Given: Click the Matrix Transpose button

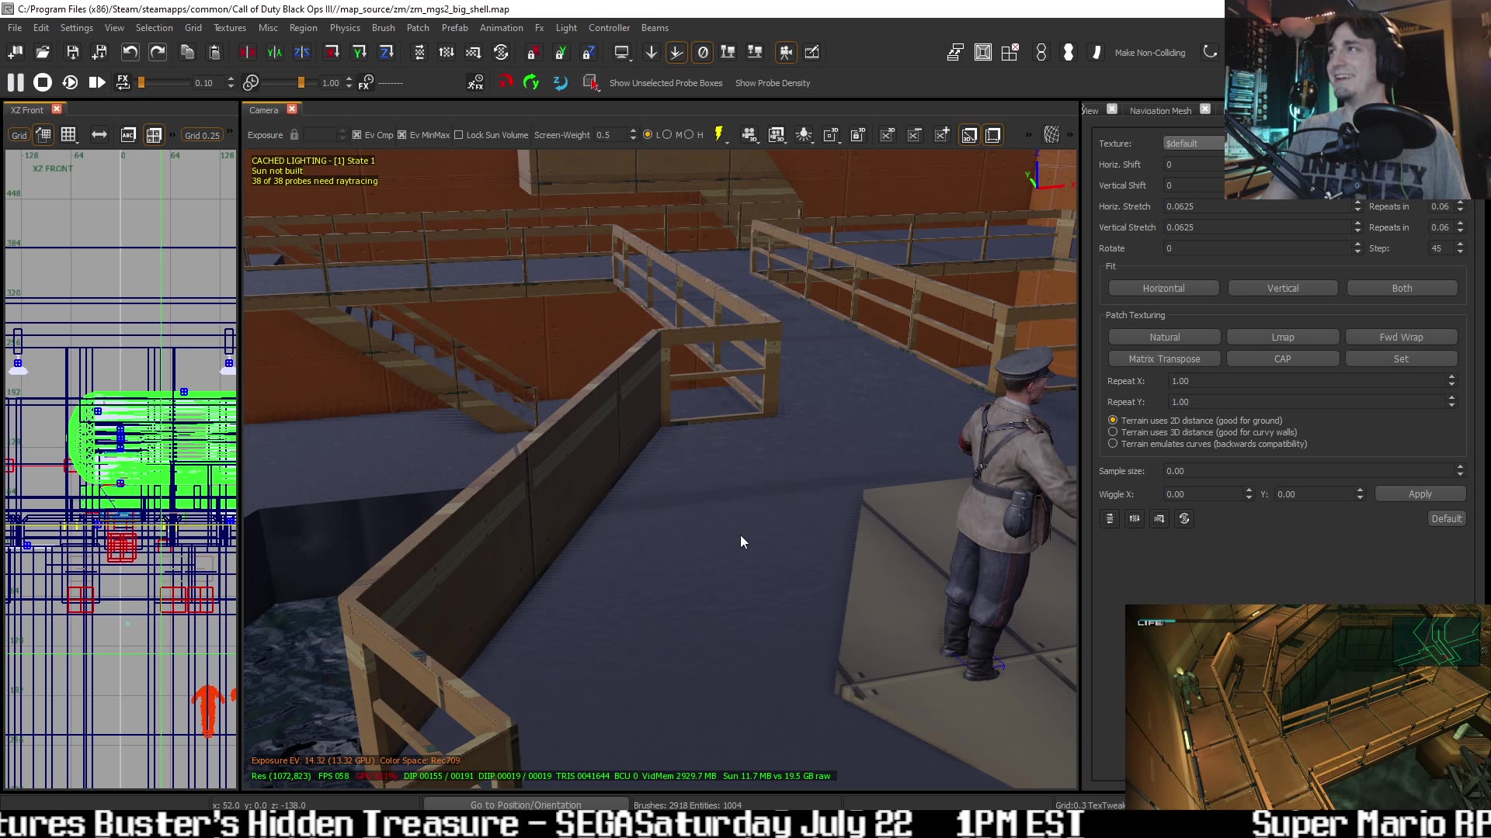Looking at the screenshot, I should [x=1163, y=358].
